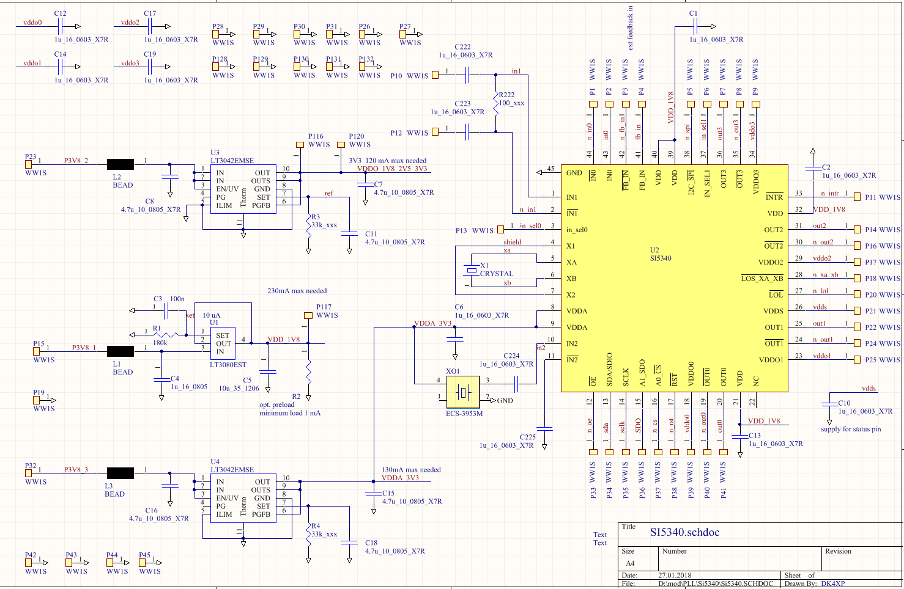
Task: Click the P10 connector pad
Action: coord(435,75)
